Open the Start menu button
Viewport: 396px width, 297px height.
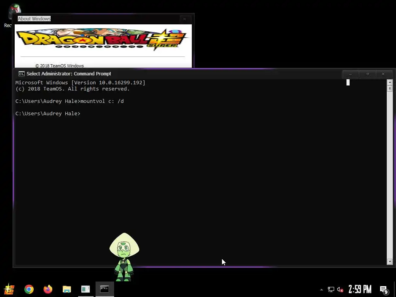[9, 289]
